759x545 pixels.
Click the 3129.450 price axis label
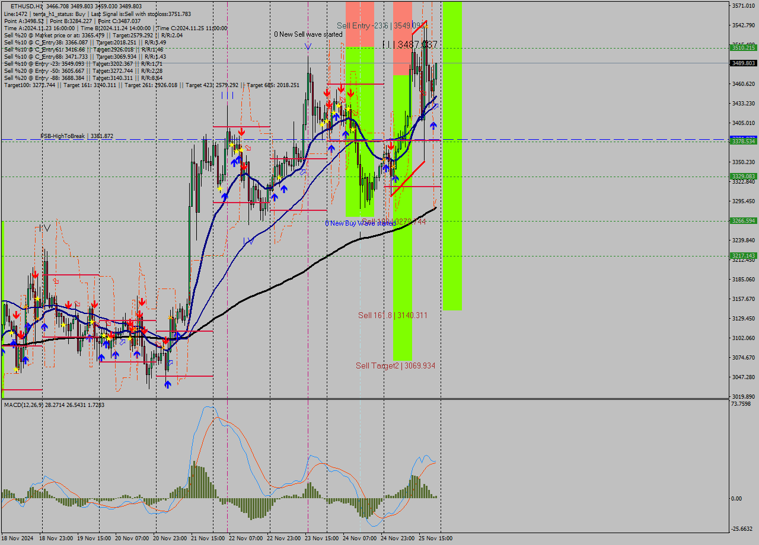744,318
